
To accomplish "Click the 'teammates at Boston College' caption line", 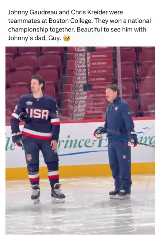I will coord(50,21).
